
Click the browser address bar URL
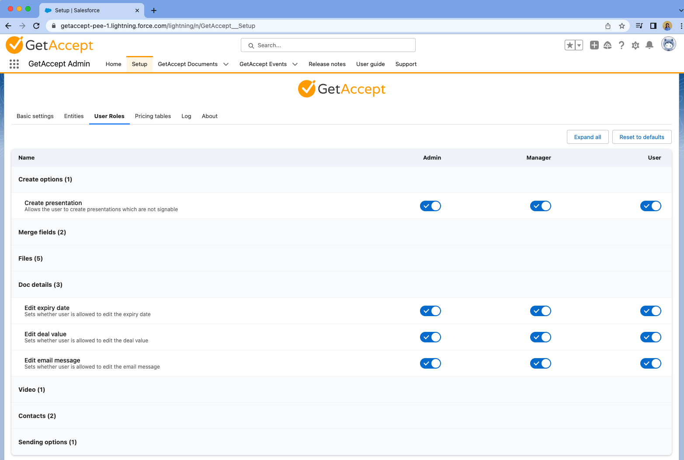(x=158, y=26)
